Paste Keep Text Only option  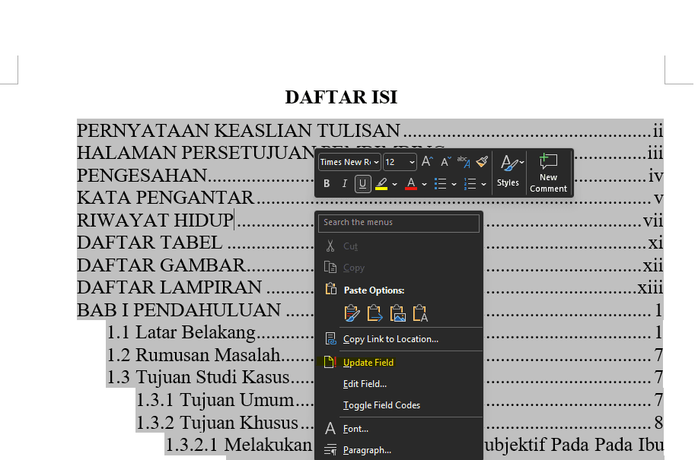point(420,313)
